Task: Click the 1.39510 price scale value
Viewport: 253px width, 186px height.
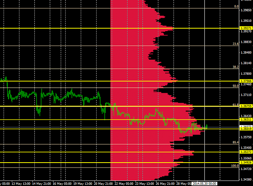Action: [x=246, y=21]
